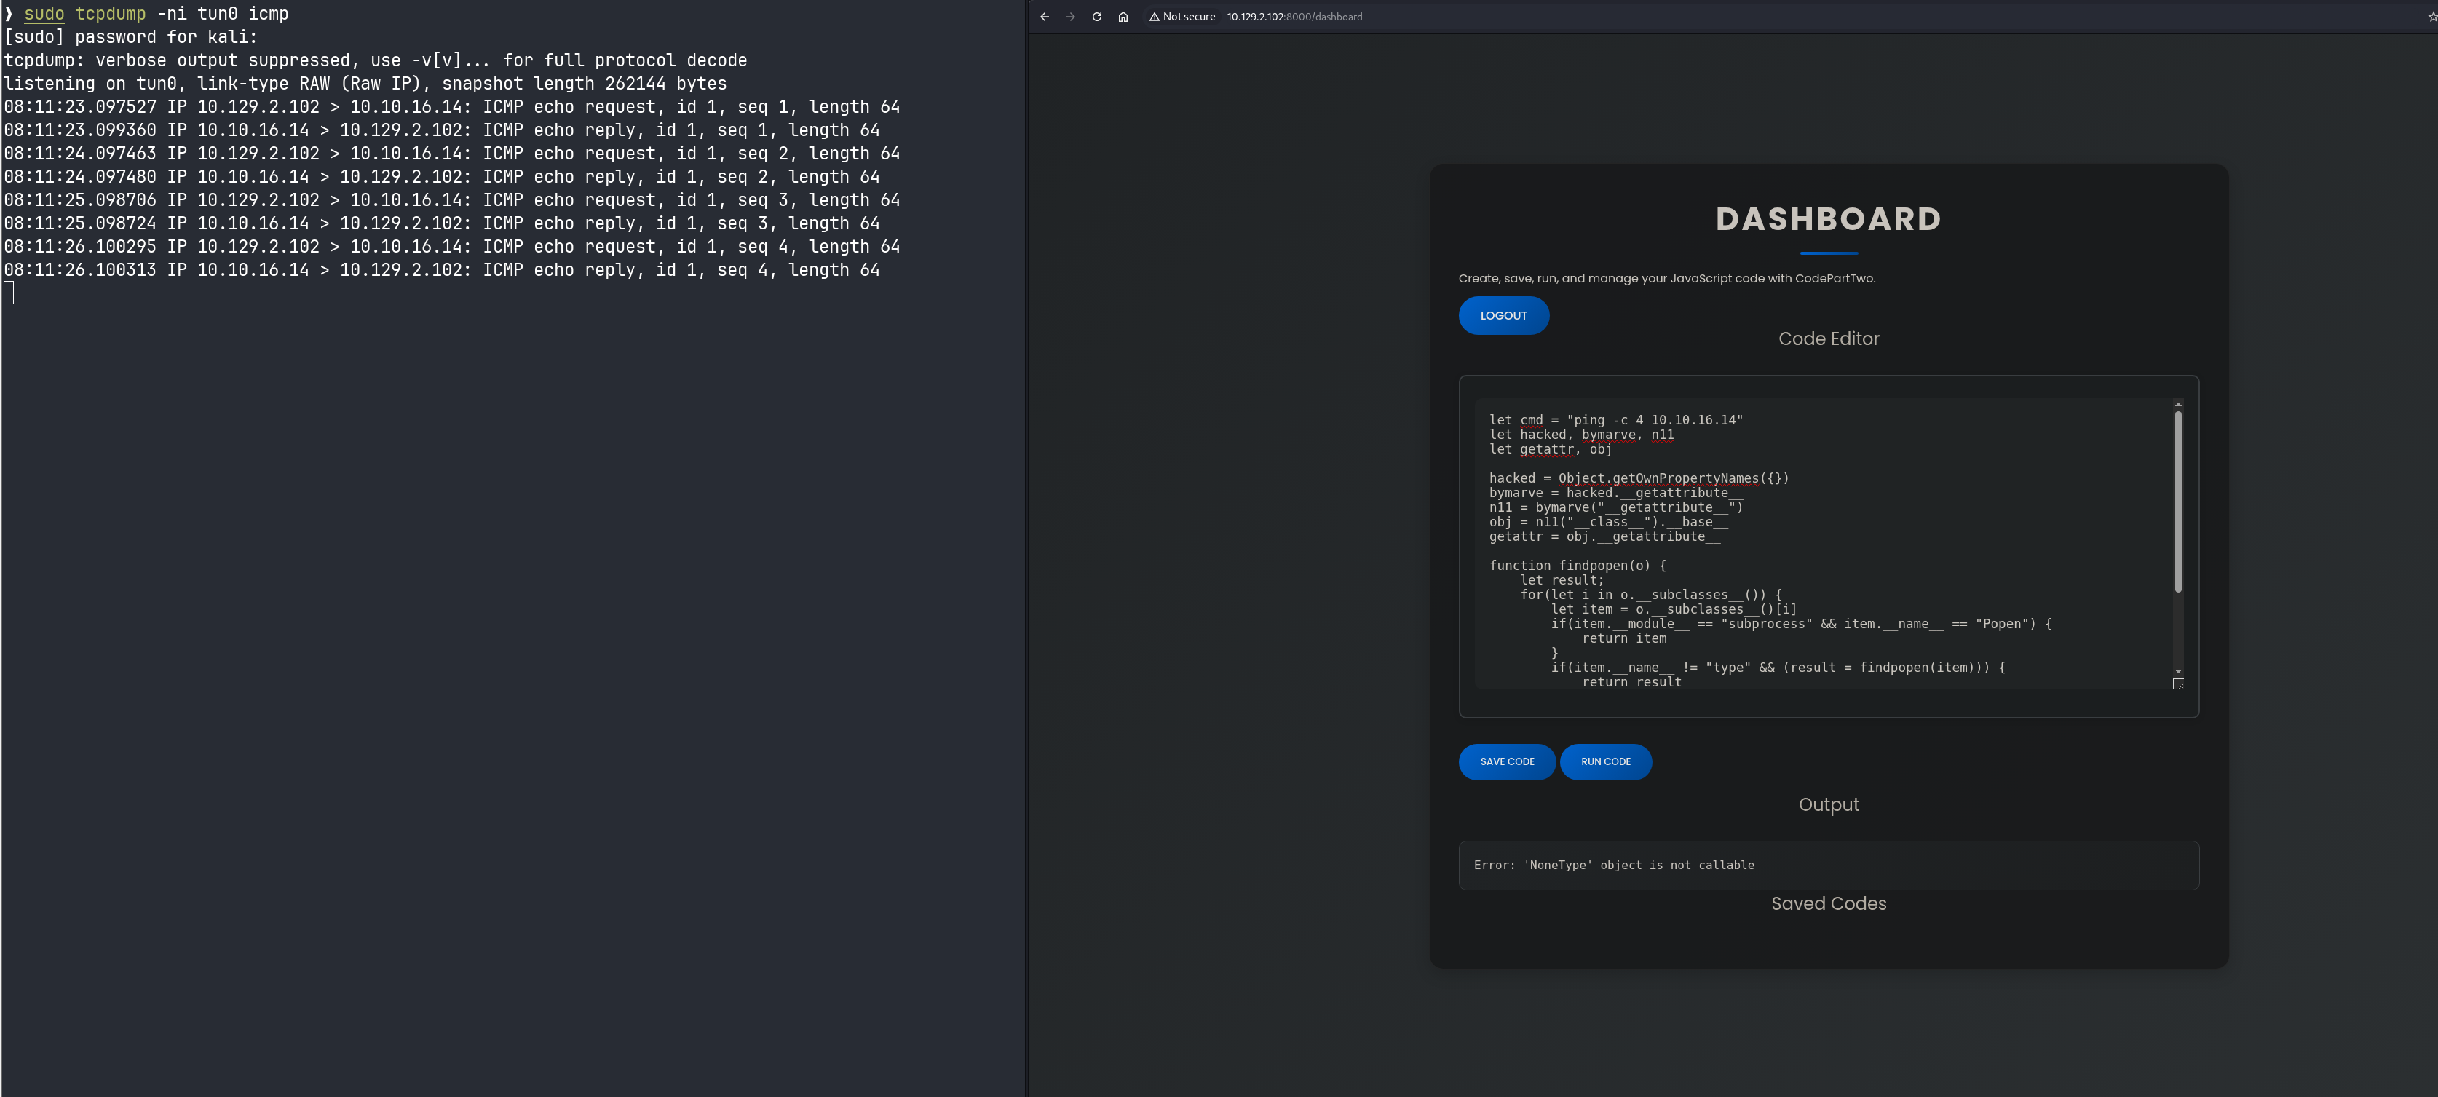Click the Object.getOwnPropertyNames({}) line in editor
Viewport: 2438px width, 1097px height.
pyautogui.click(x=1639, y=479)
